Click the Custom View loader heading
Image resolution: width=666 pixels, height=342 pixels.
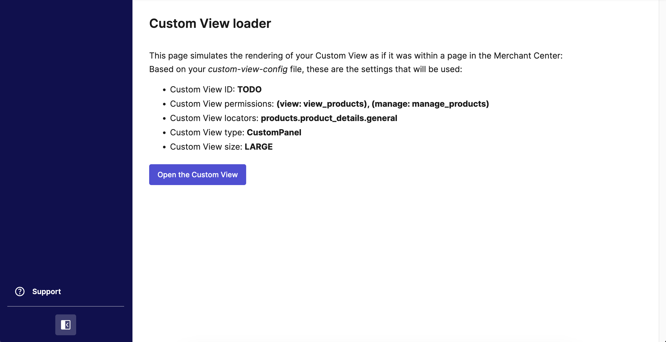210,23
